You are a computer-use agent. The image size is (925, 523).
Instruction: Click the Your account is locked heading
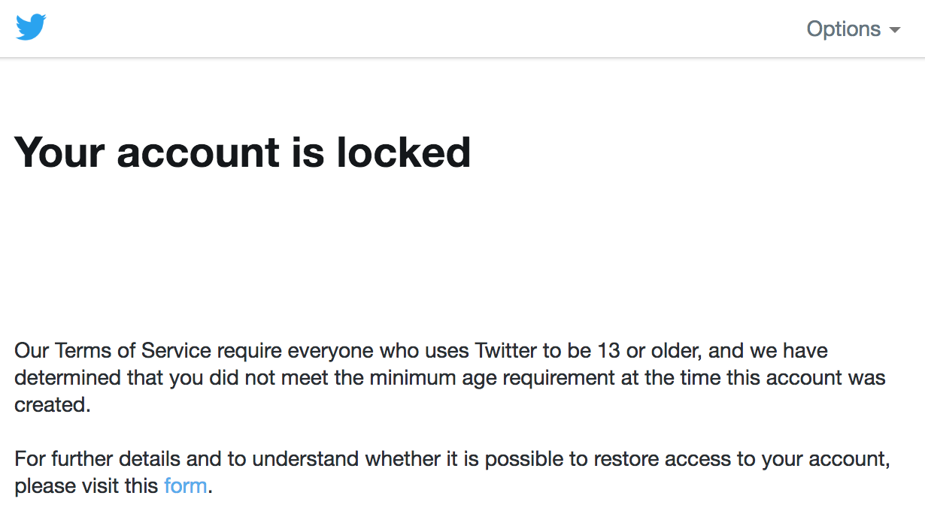tap(244, 153)
